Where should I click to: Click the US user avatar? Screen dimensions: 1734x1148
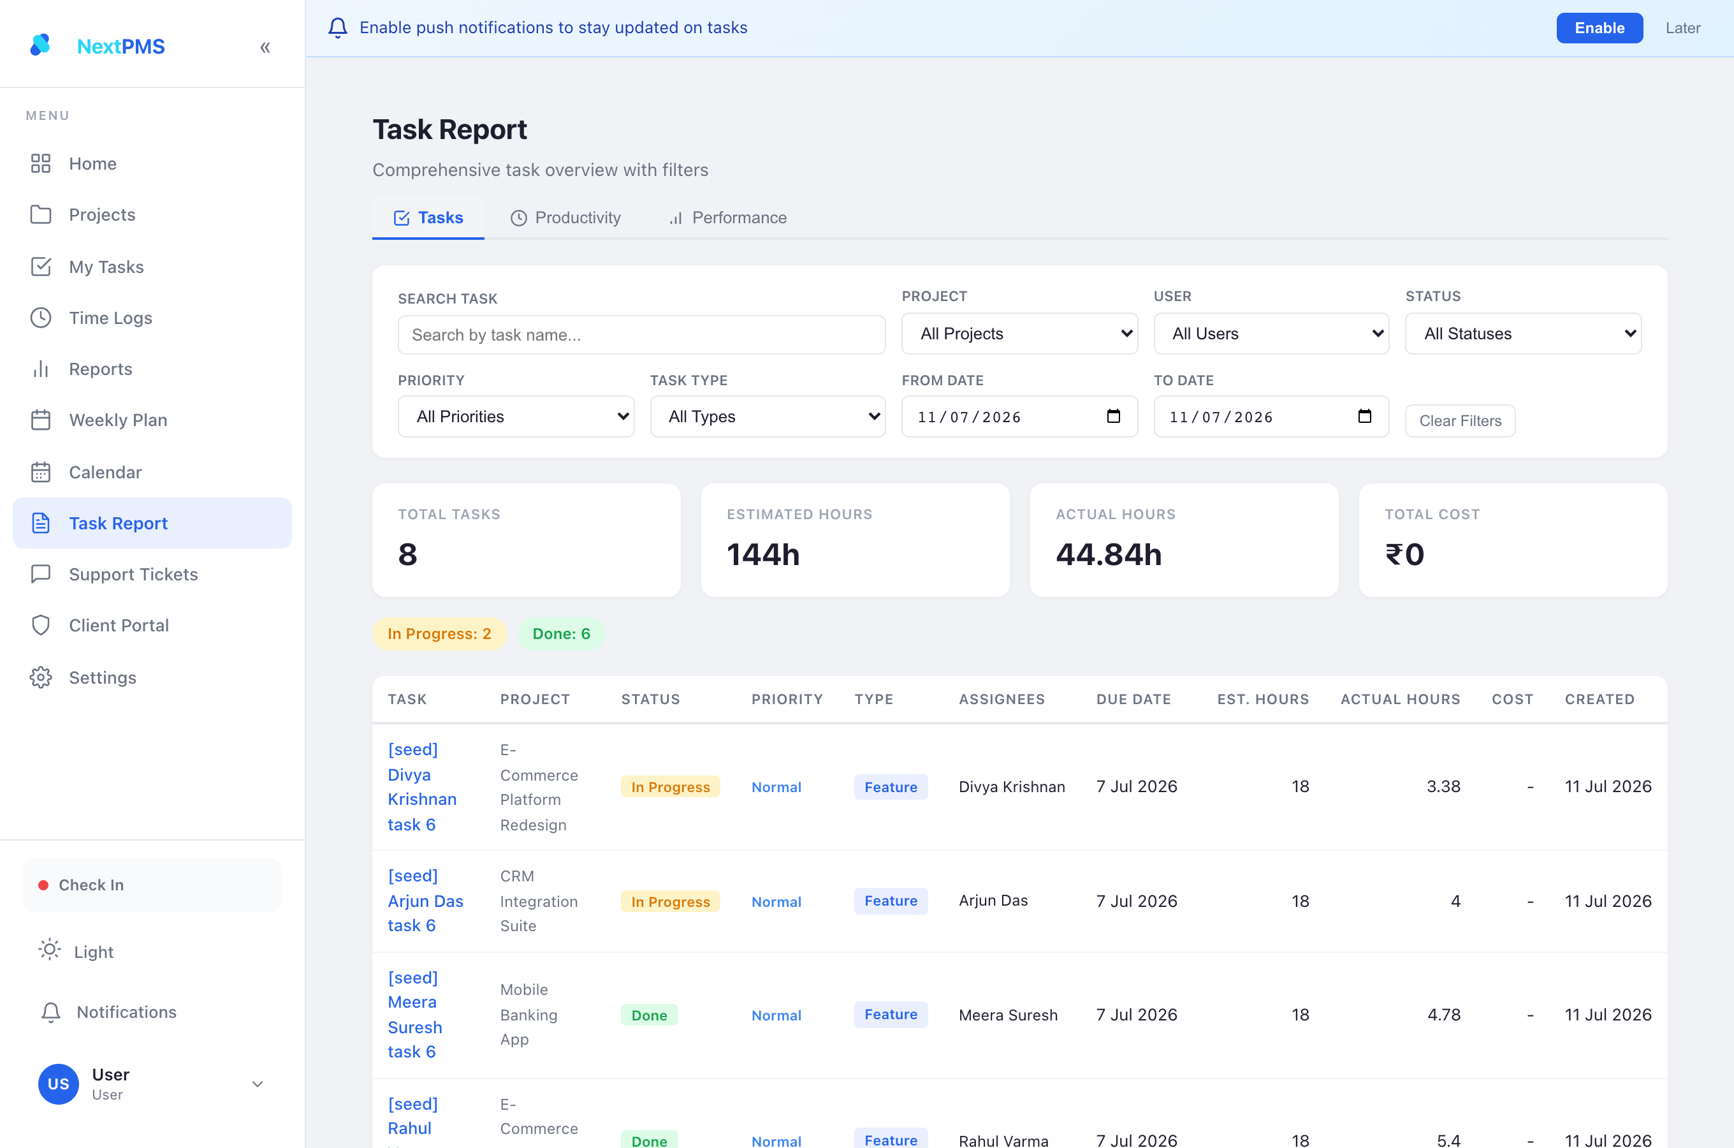coord(59,1084)
